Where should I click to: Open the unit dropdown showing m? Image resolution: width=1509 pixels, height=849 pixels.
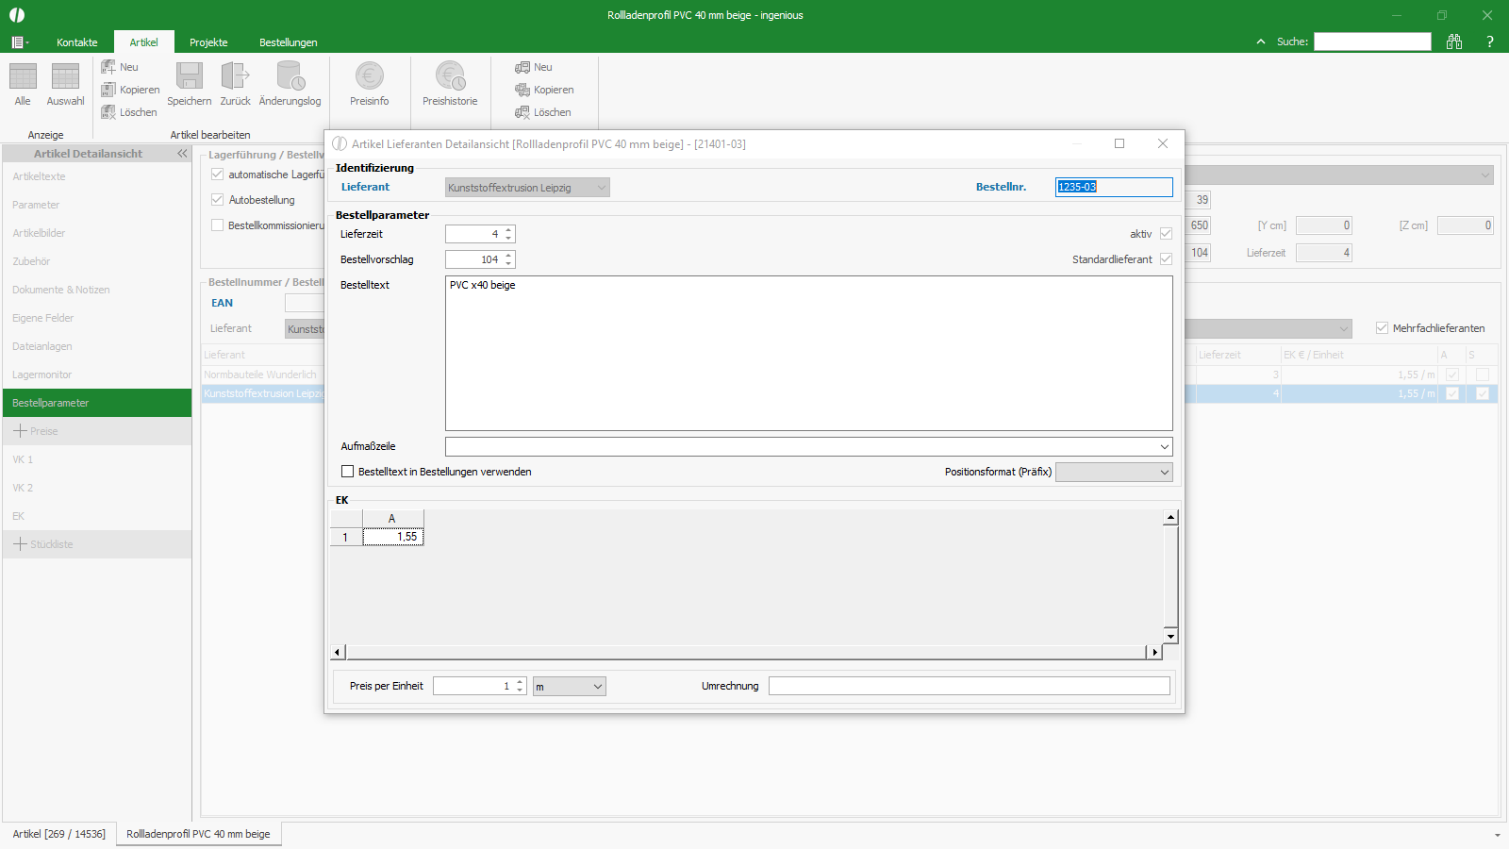click(x=569, y=687)
